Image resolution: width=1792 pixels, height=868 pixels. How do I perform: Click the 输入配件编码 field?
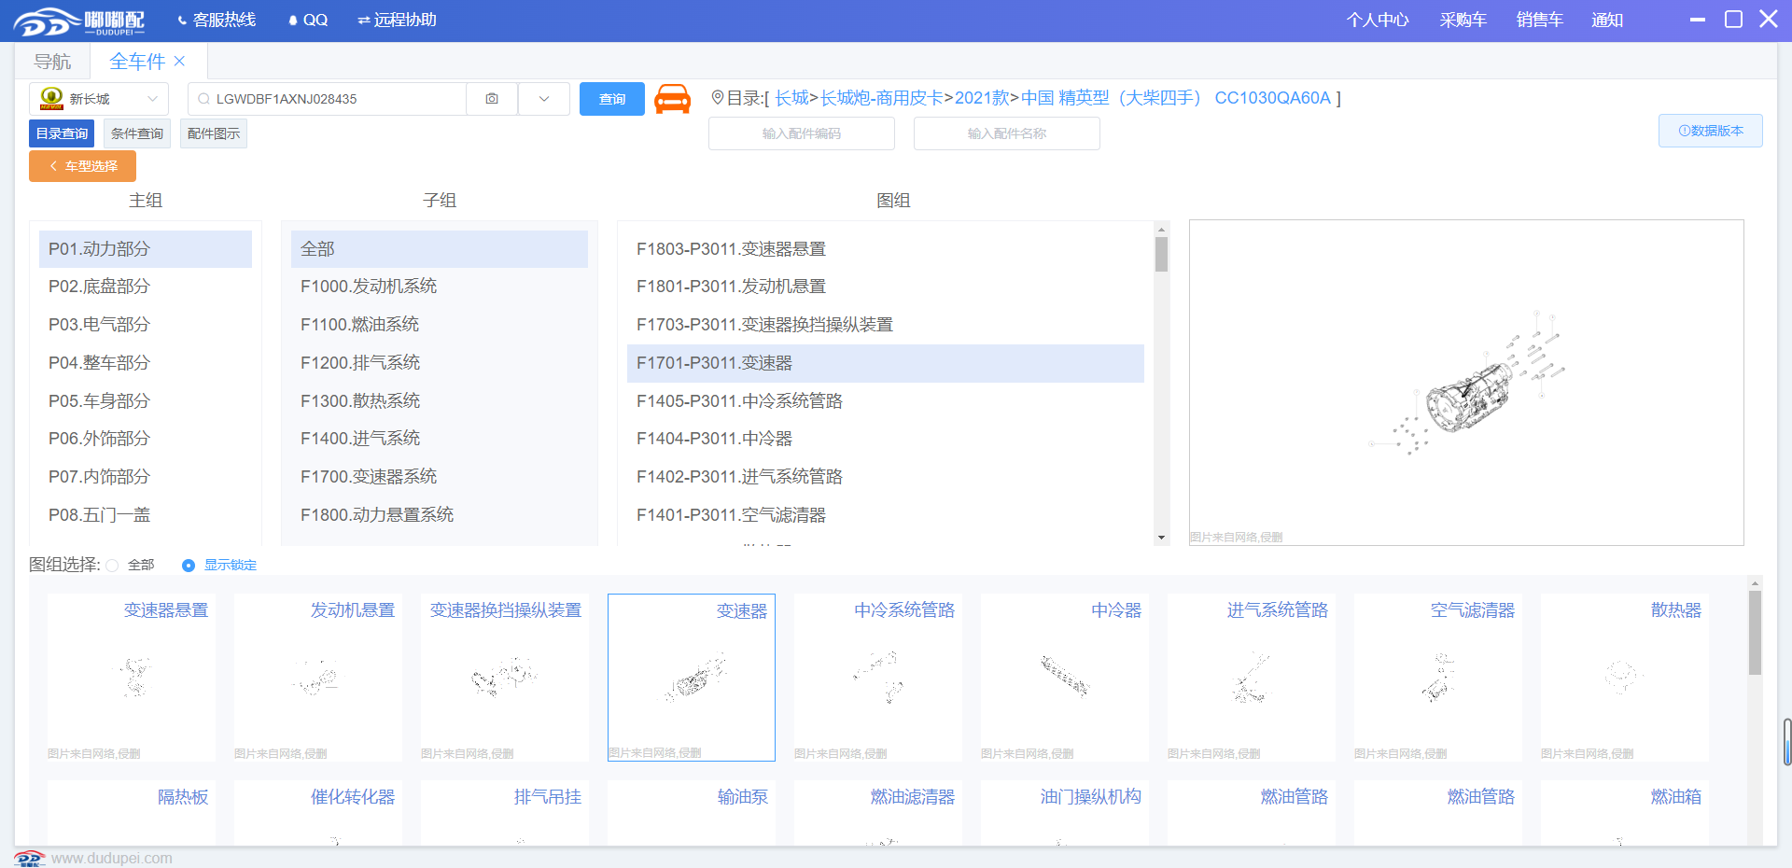[802, 133]
